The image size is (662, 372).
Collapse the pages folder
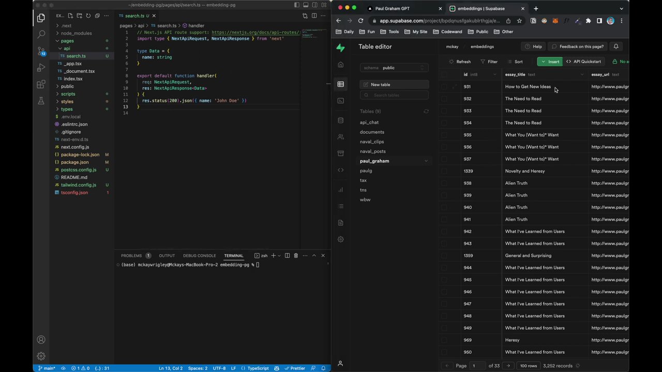click(67, 41)
